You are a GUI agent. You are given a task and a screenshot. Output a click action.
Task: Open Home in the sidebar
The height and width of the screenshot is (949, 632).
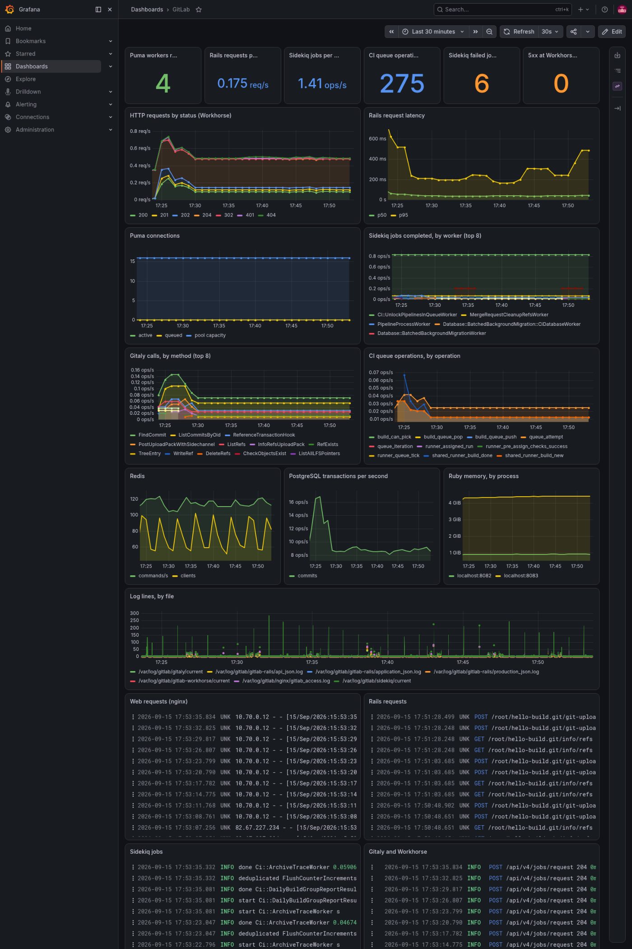tap(23, 28)
